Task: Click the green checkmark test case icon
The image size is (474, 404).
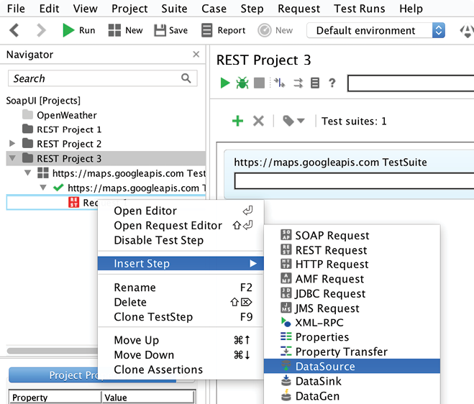Action: pos(58,188)
